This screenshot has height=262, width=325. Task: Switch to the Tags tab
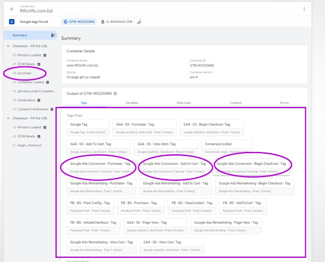point(84,103)
